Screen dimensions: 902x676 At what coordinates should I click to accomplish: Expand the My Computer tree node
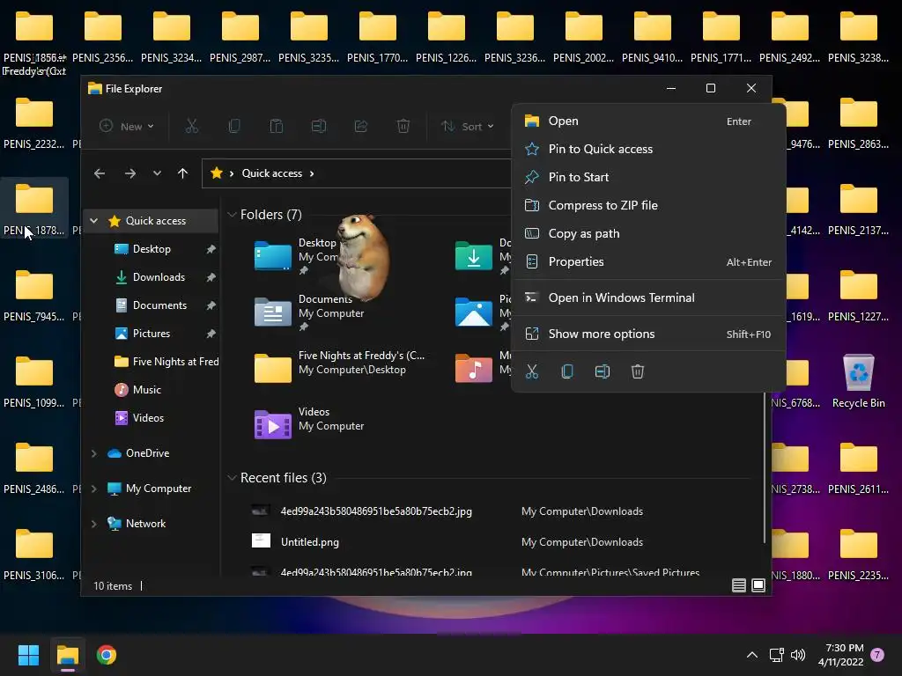[93, 488]
